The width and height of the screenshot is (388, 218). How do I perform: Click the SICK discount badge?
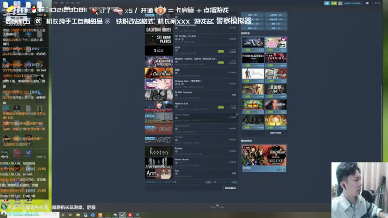click(221, 51)
